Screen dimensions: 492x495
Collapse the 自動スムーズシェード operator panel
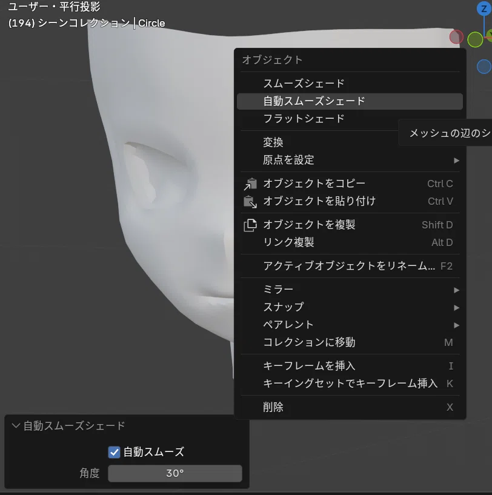click(16, 426)
